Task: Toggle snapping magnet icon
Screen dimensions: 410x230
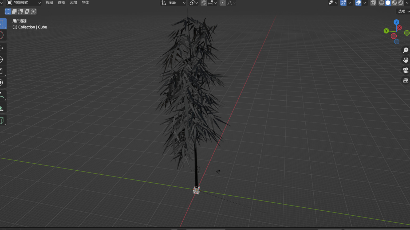Action: pos(204,3)
